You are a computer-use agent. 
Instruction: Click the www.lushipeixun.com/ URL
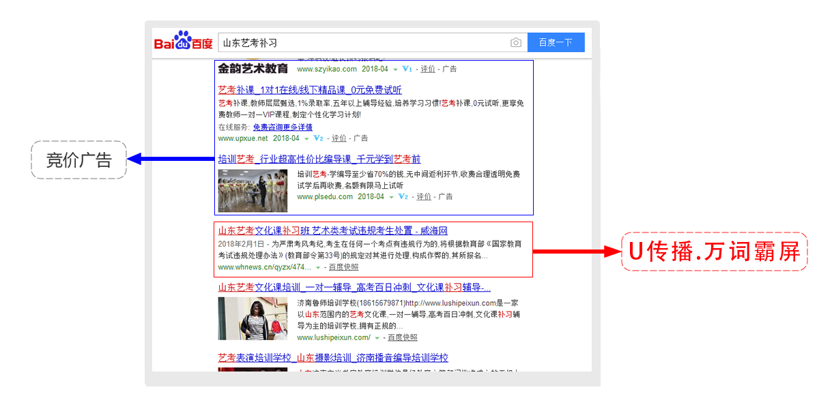click(334, 337)
